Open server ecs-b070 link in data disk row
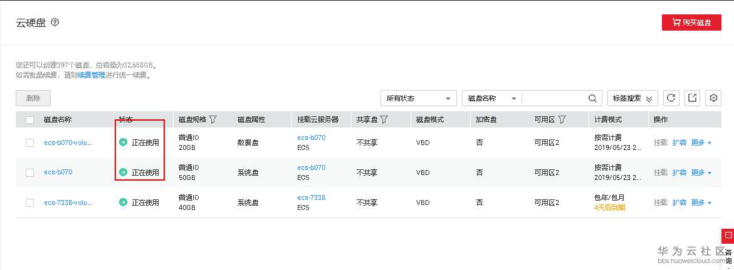Image resolution: width=734 pixels, height=270 pixels. tap(312, 137)
